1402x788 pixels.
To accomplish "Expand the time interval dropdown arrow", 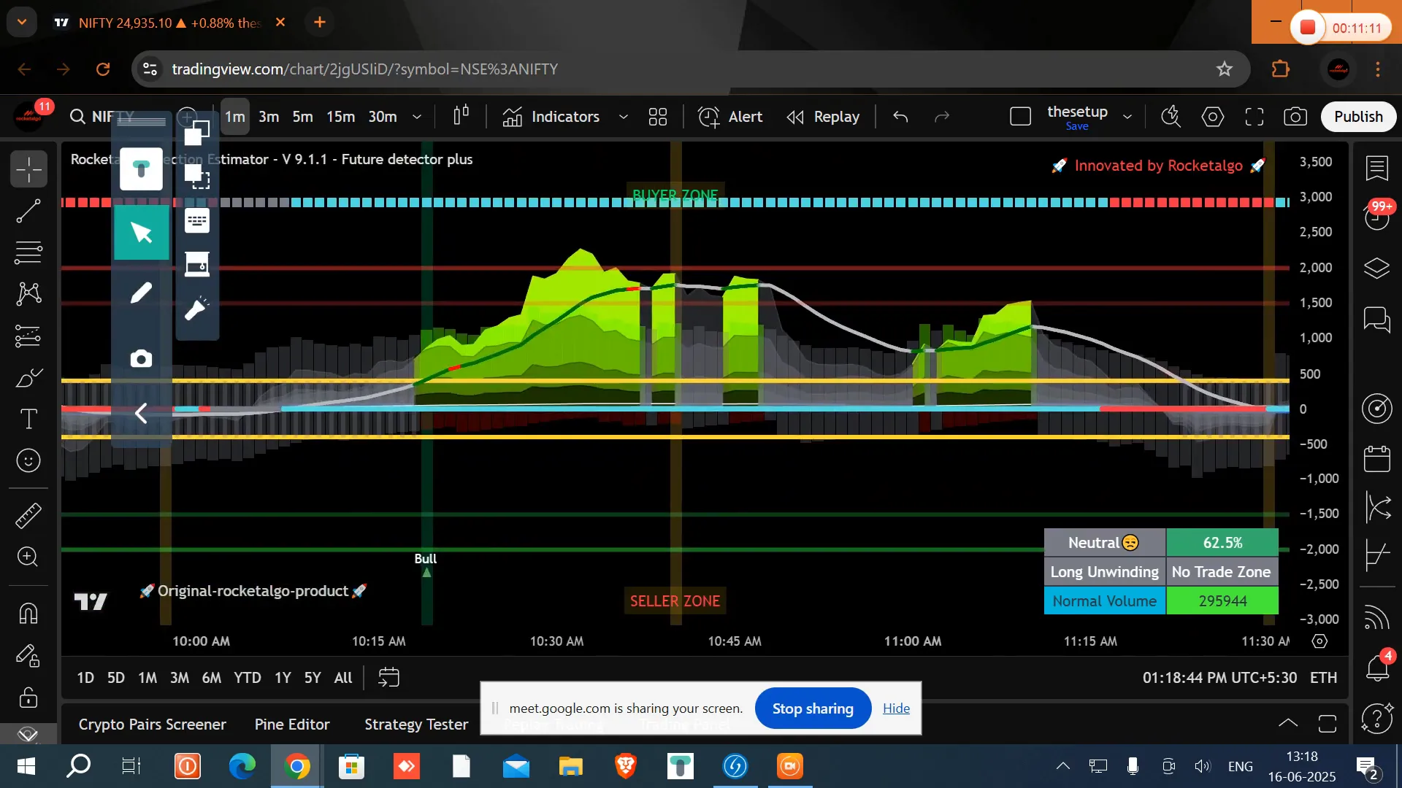I will (417, 117).
